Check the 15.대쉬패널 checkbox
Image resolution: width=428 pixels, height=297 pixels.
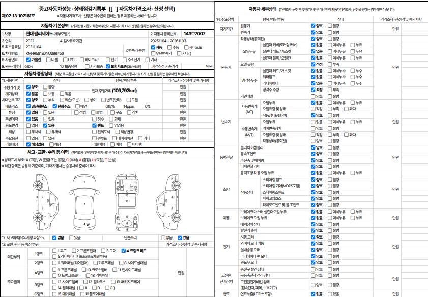click(54, 294)
